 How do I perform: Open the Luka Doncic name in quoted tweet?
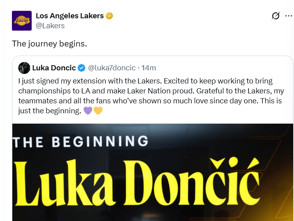point(54,68)
